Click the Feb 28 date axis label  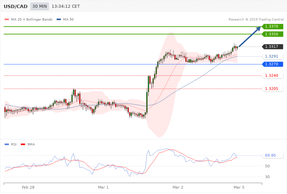28,187
